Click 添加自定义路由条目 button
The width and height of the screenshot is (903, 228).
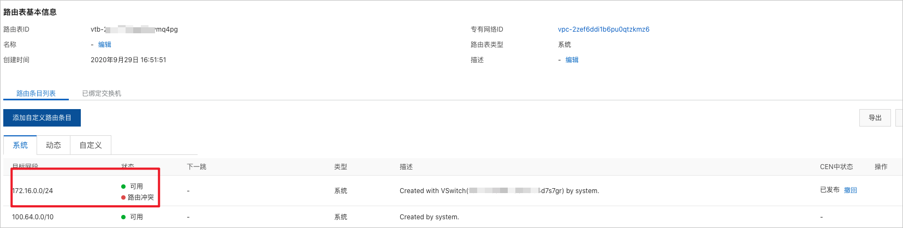(x=42, y=118)
